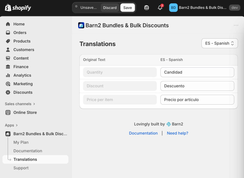Open the more actions ellipsis menu
The height and width of the screenshot is (178, 244).
236,25
